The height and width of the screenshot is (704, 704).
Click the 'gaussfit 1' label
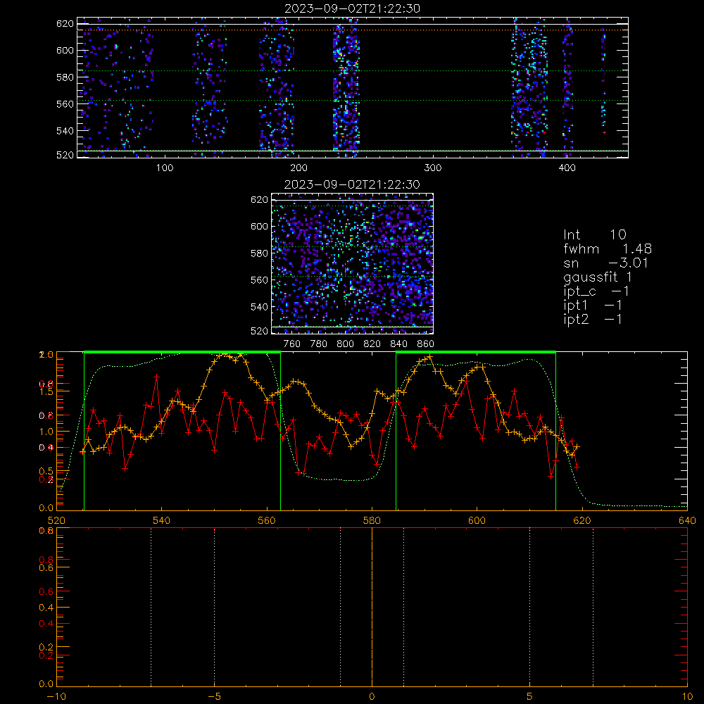[598, 277]
